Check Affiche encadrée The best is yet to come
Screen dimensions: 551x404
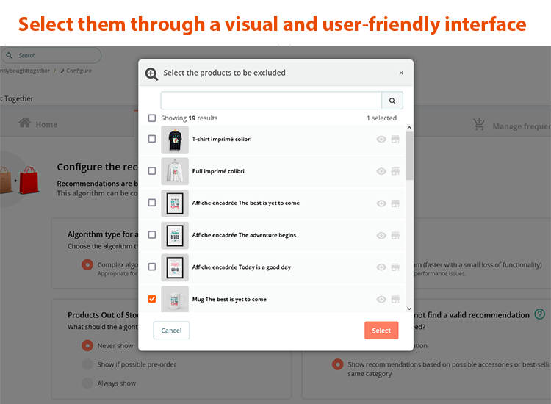pyautogui.click(x=152, y=203)
